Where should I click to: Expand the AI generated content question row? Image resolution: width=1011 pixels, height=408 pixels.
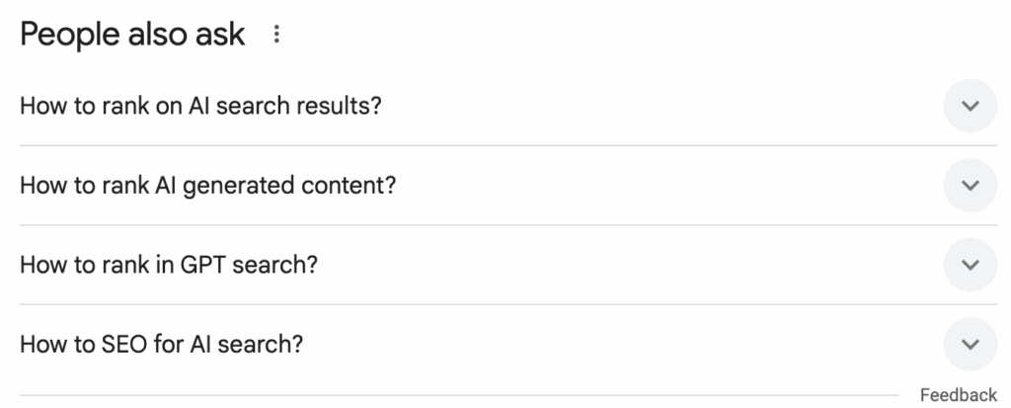coord(494,186)
